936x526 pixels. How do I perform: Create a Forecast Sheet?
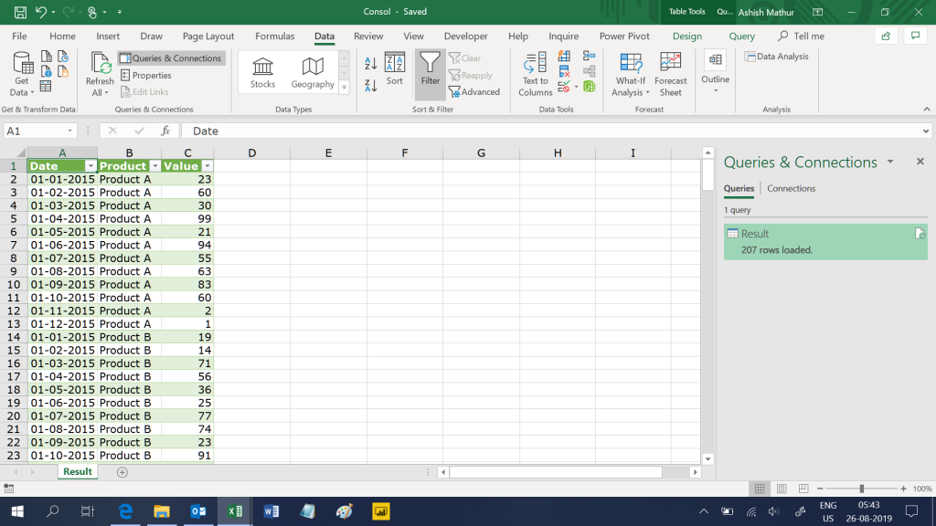click(670, 74)
